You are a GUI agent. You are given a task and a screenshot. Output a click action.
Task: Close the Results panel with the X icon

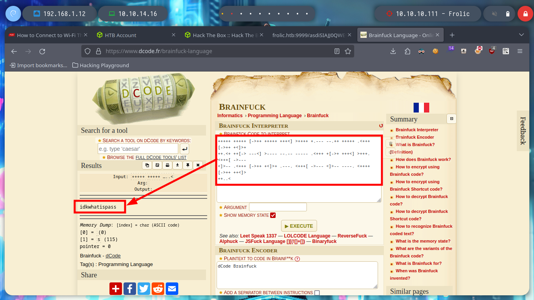198,165
